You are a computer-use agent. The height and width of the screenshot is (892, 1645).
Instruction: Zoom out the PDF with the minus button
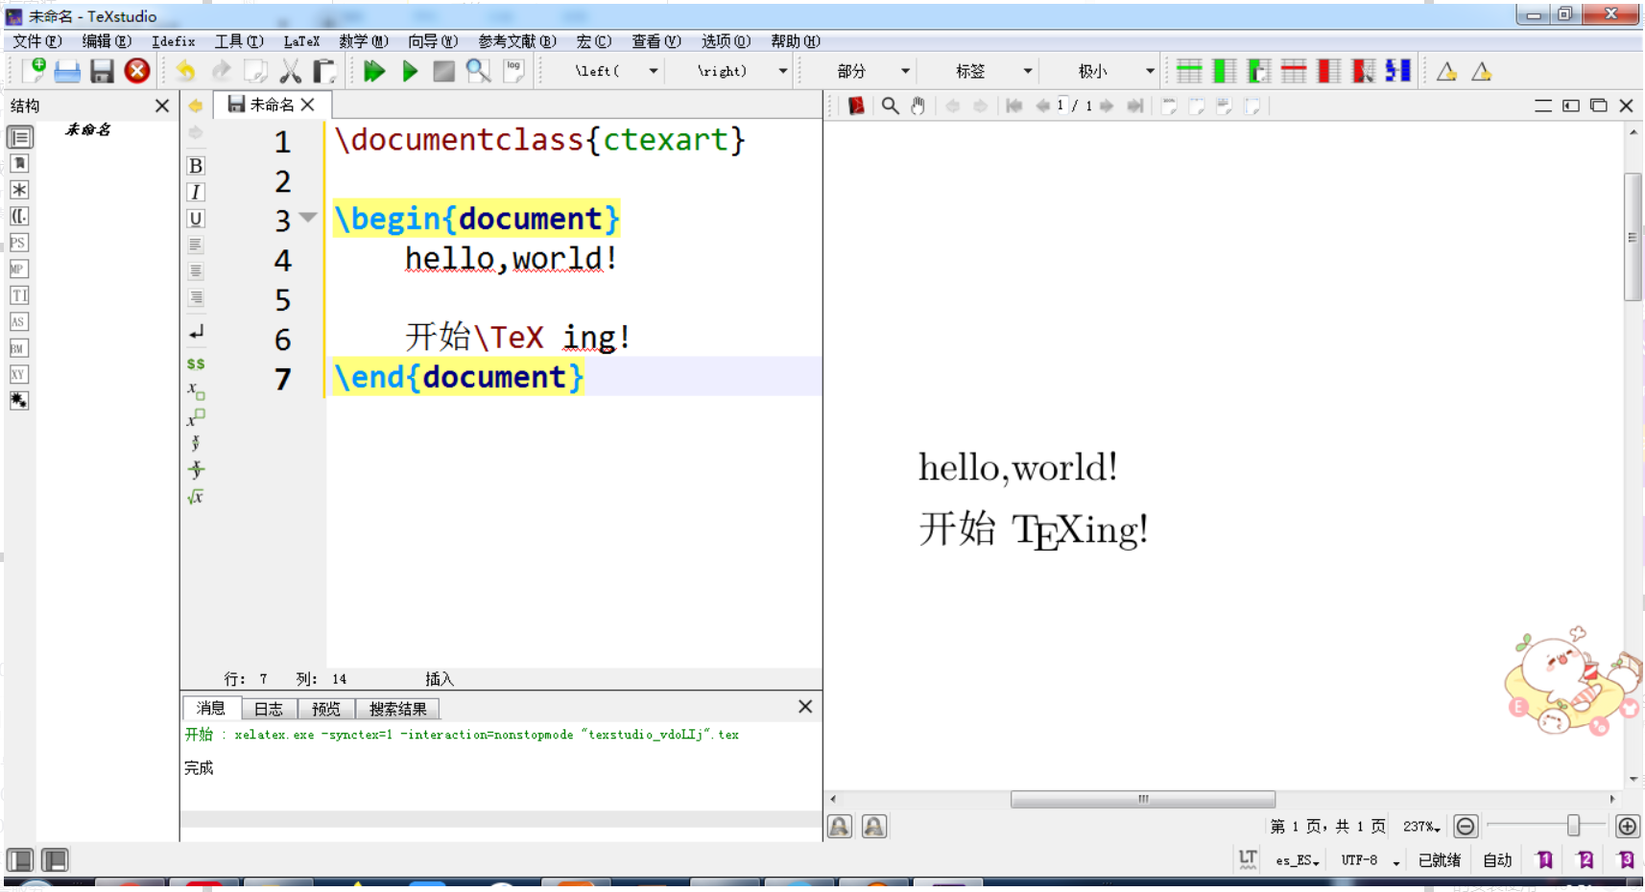click(1466, 826)
